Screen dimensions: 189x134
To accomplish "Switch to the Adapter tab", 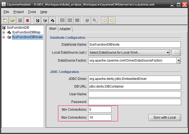I will (x=65, y=29).
